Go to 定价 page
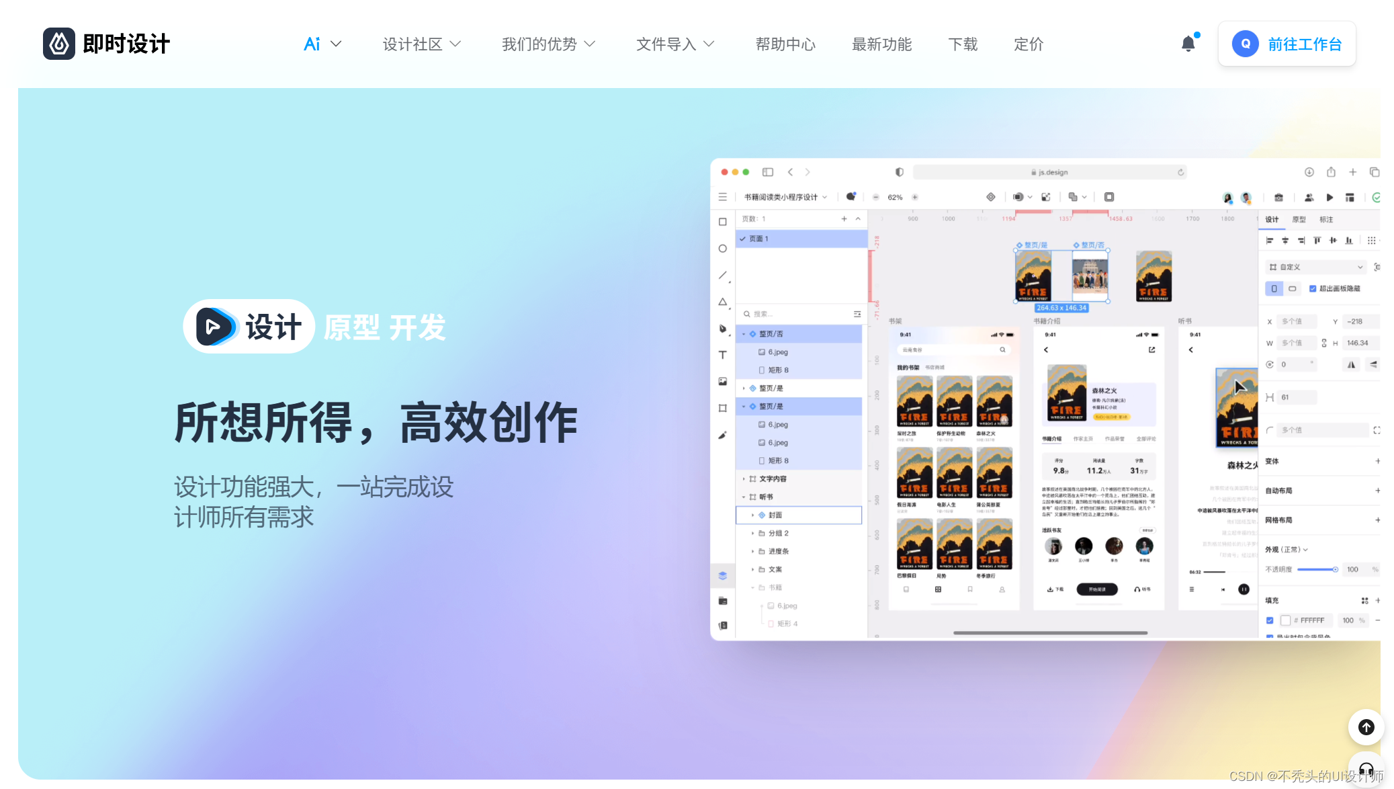 click(1028, 44)
